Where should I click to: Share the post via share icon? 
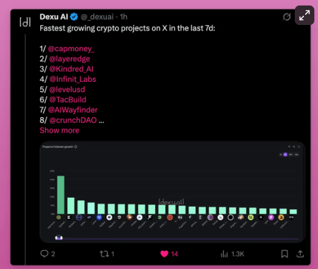pos(300,254)
